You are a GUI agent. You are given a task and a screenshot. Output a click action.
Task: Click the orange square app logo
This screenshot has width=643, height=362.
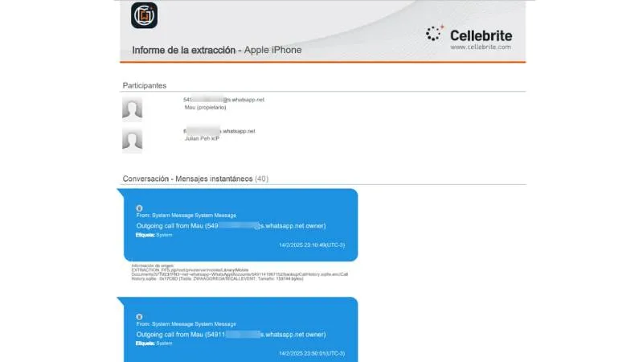tap(145, 17)
